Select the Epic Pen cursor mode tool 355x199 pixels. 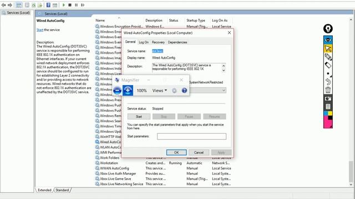pyautogui.click(x=328, y=48)
